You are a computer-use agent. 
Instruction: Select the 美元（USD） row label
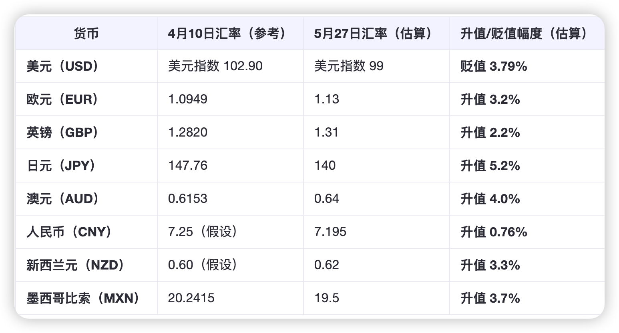click(63, 66)
